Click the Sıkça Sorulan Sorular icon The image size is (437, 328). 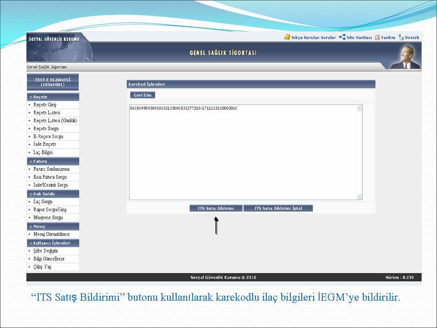pyautogui.click(x=287, y=37)
